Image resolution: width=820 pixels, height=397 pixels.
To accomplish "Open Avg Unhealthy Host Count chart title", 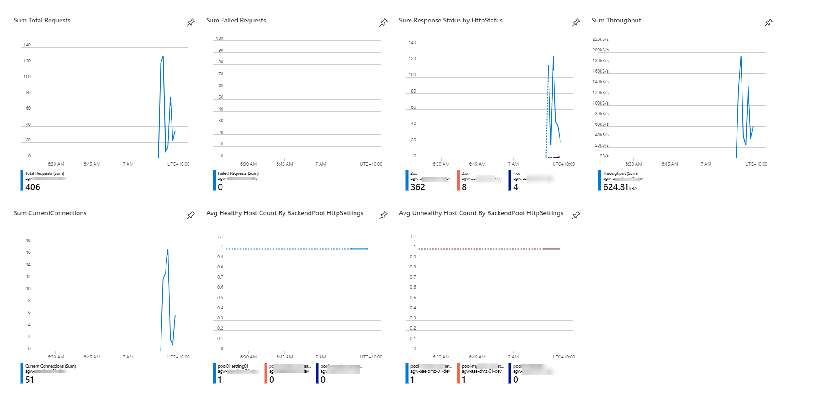I will point(481,213).
